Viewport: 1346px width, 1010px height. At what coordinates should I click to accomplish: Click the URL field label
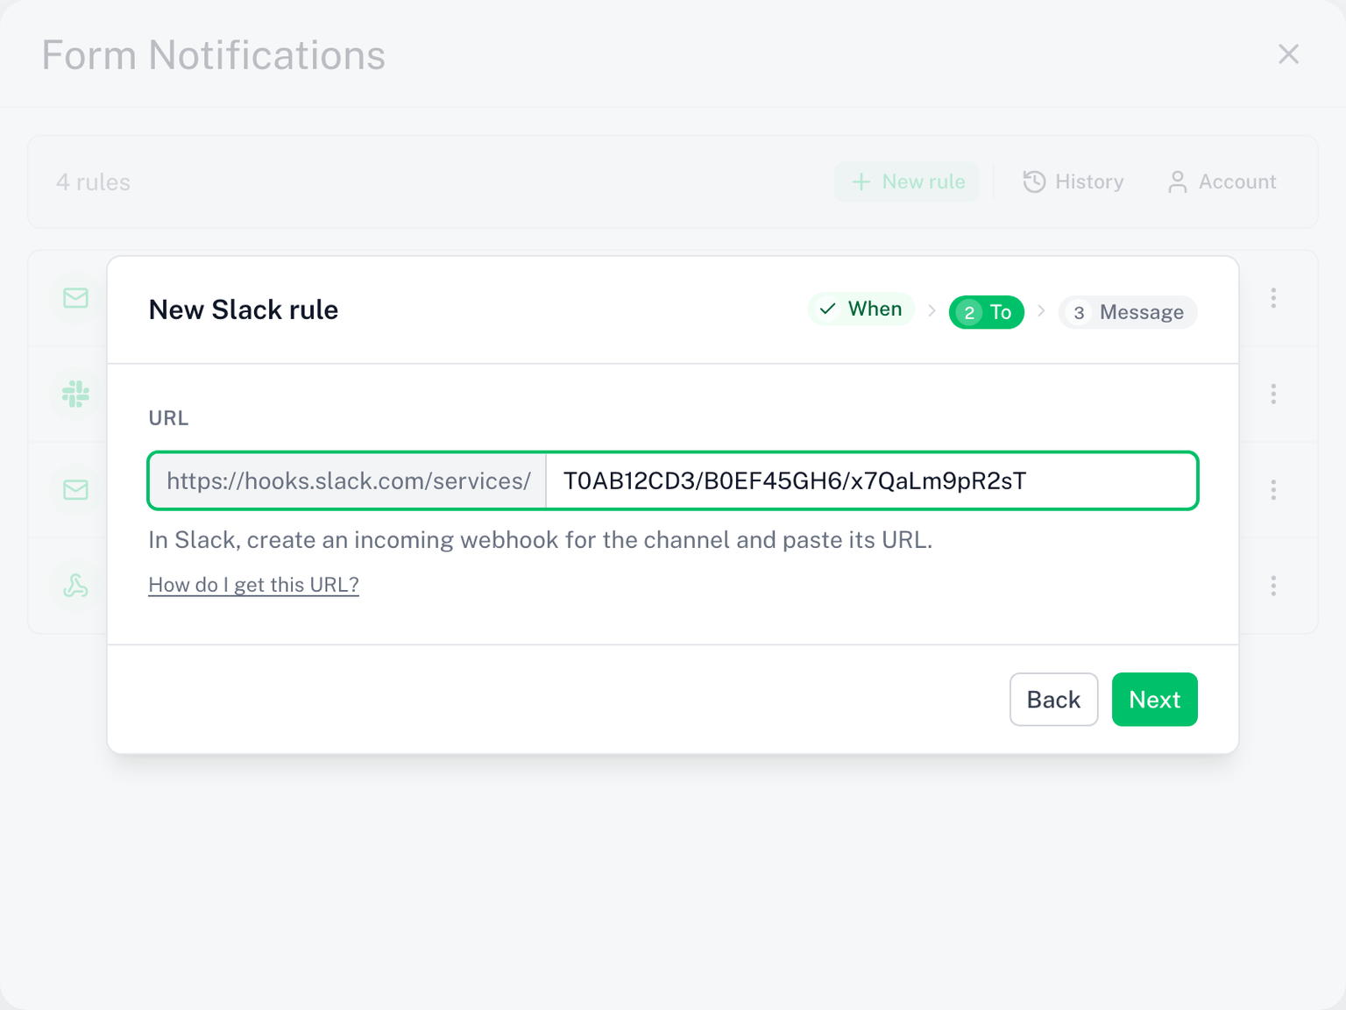pos(168,418)
